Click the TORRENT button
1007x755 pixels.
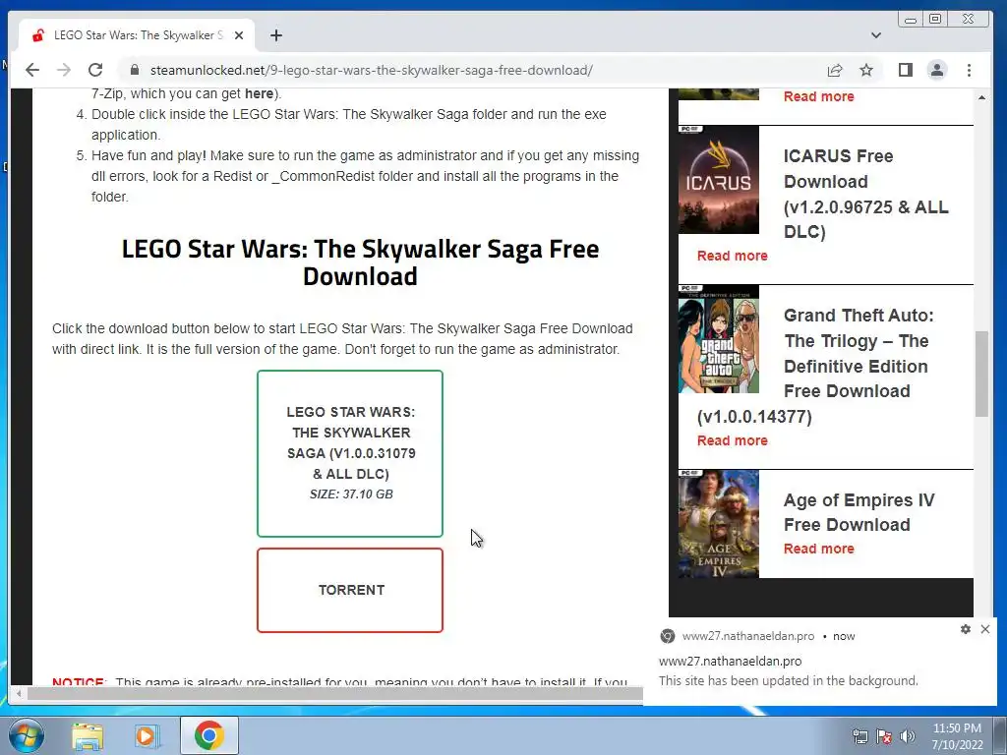click(x=350, y=590)
